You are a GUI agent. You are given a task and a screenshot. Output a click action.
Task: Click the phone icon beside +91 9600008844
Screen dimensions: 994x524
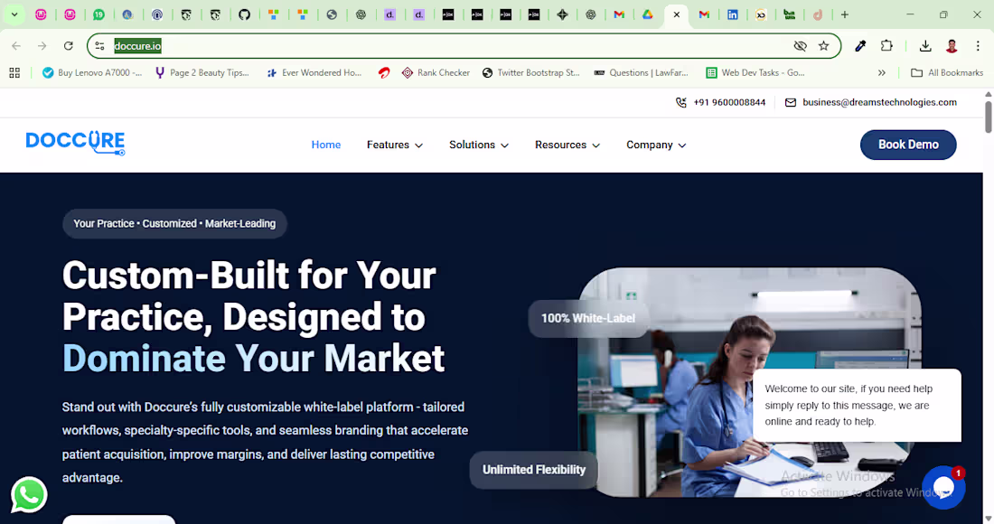point(682,102)
